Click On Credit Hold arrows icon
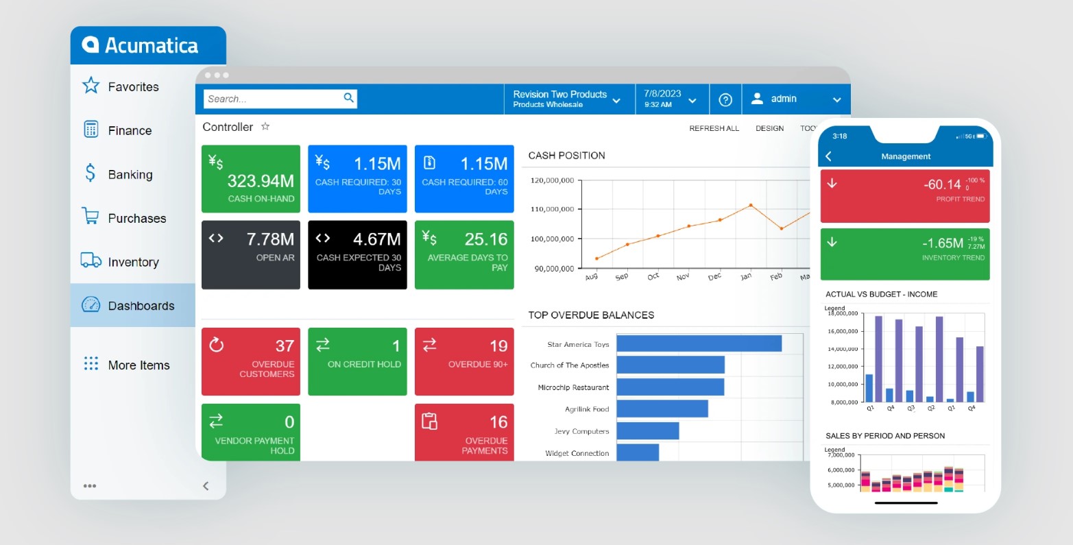Image resolution: width=1073 pixels, height=545 pixels. click(323, 346)
